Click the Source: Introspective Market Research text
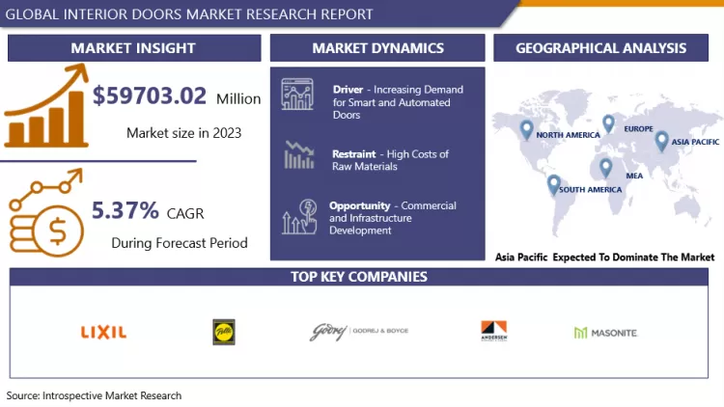Image resolution: width=724 pixels, height=407 pixels. coord(94,395)
